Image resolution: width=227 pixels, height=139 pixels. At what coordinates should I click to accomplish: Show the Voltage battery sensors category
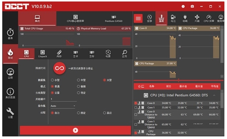pyautogui.click(x=173, y=19)
